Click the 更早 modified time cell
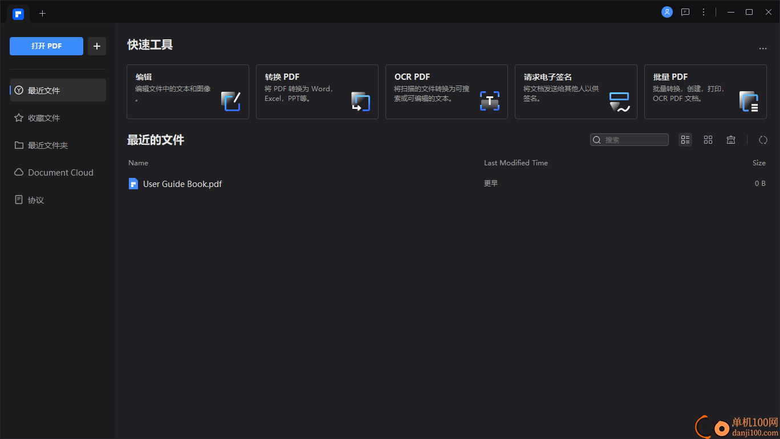Viewport: 780px width, 439px height. point(491,184)
